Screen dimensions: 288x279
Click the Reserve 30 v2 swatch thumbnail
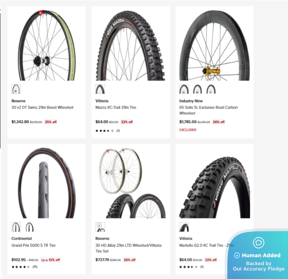pyautogui.click(x=16, y=89)
